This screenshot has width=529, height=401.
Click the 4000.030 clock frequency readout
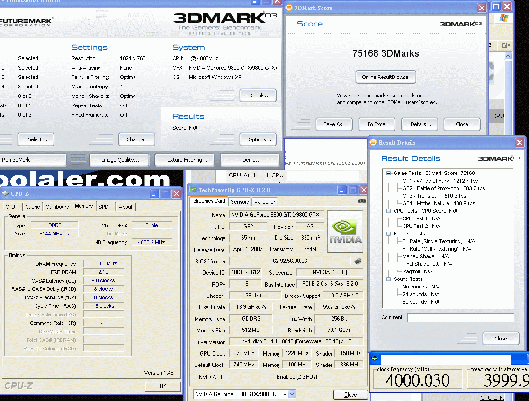(418, 381)
